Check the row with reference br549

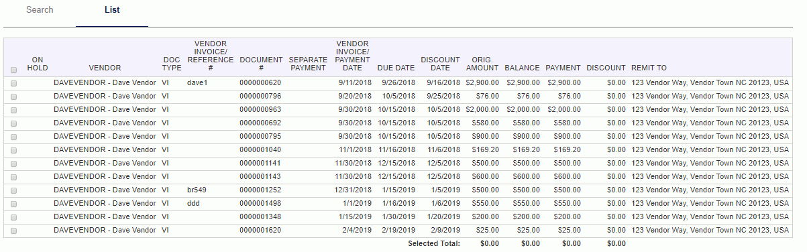click(x=14, y=190)
